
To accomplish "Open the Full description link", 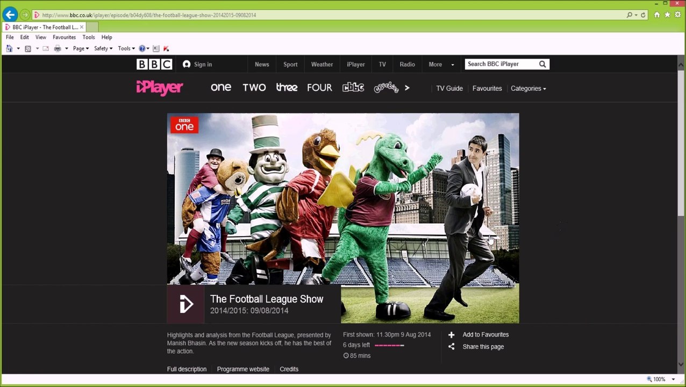I will pos(187,369).
